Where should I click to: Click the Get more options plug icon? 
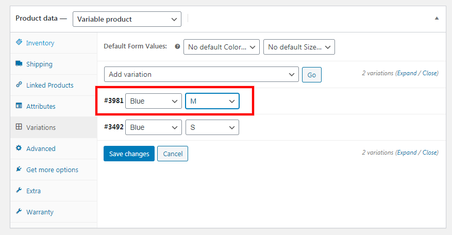tap(19, 169)
